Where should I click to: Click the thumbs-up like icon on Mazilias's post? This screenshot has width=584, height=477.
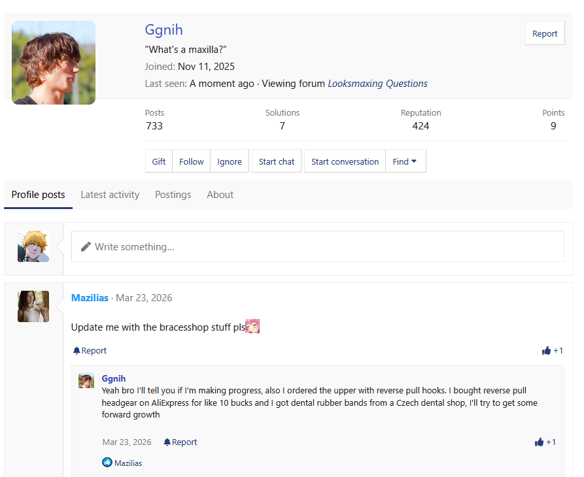click(x=547, y=351)
